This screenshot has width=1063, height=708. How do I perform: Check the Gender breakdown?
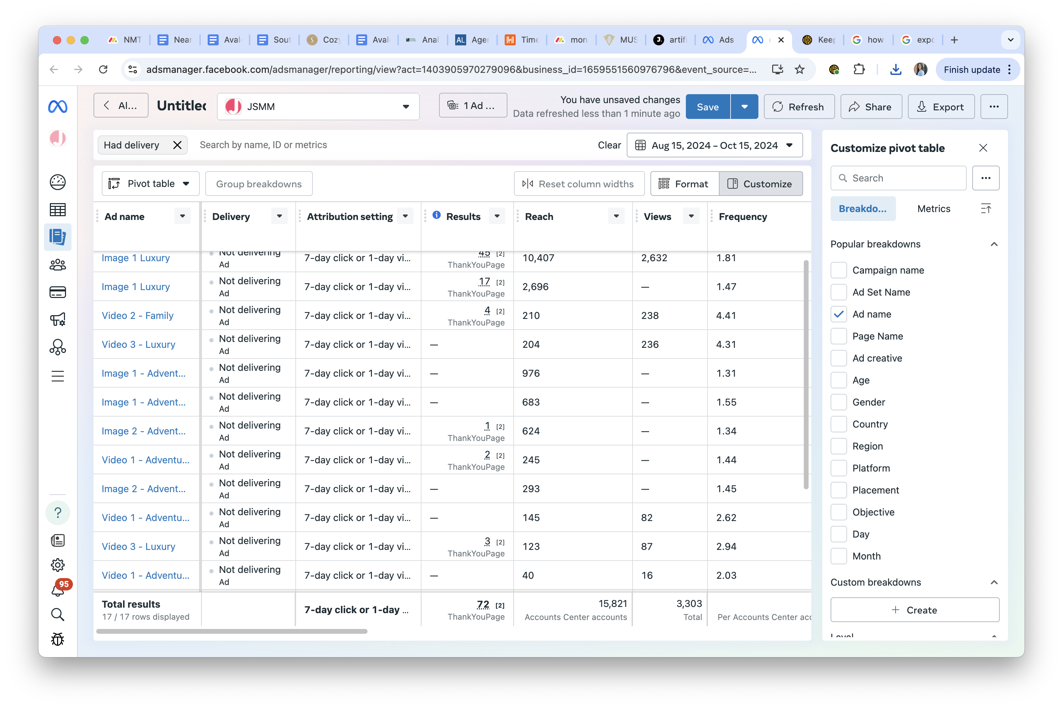[x=839, y=402]
